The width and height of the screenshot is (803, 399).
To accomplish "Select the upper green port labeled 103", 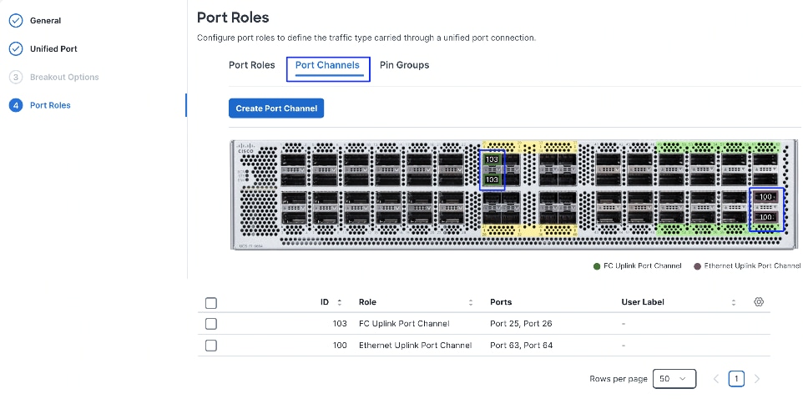I will [492, 159].
